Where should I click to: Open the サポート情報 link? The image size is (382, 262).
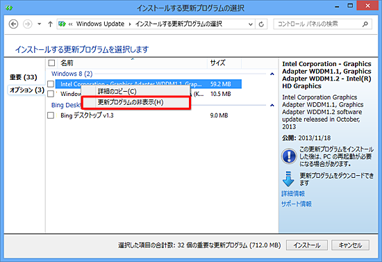point(297,204)
